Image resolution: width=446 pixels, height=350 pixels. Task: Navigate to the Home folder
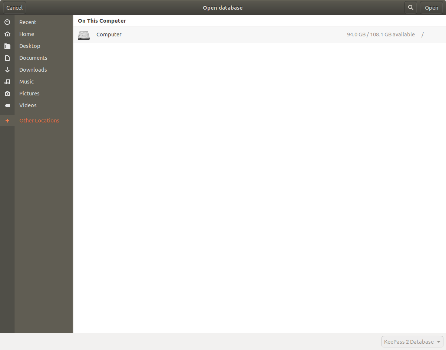pyautogui.click(x=27, y=34)
